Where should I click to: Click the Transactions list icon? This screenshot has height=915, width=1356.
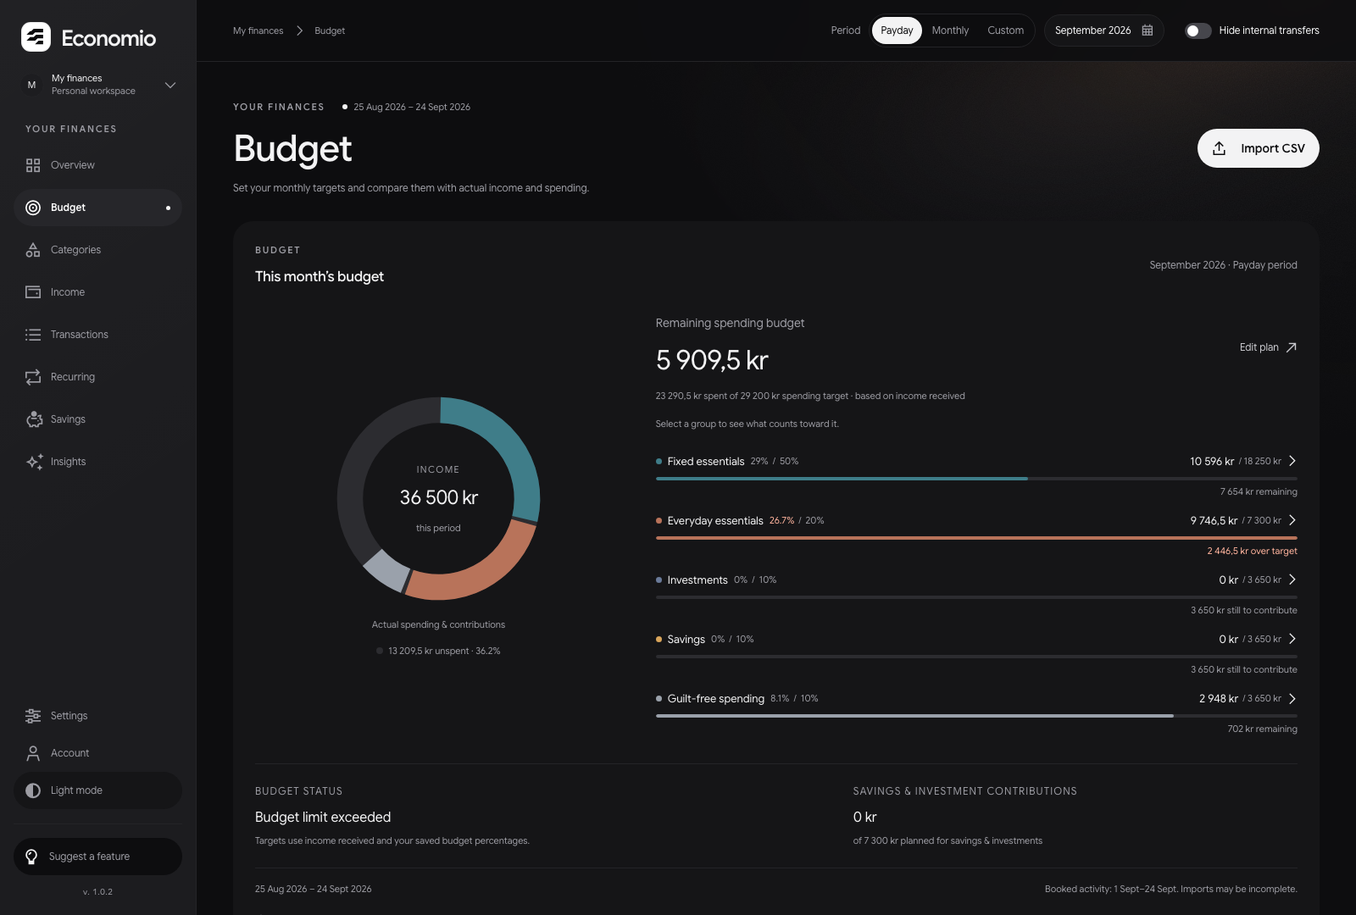click(x=33, y=335)
